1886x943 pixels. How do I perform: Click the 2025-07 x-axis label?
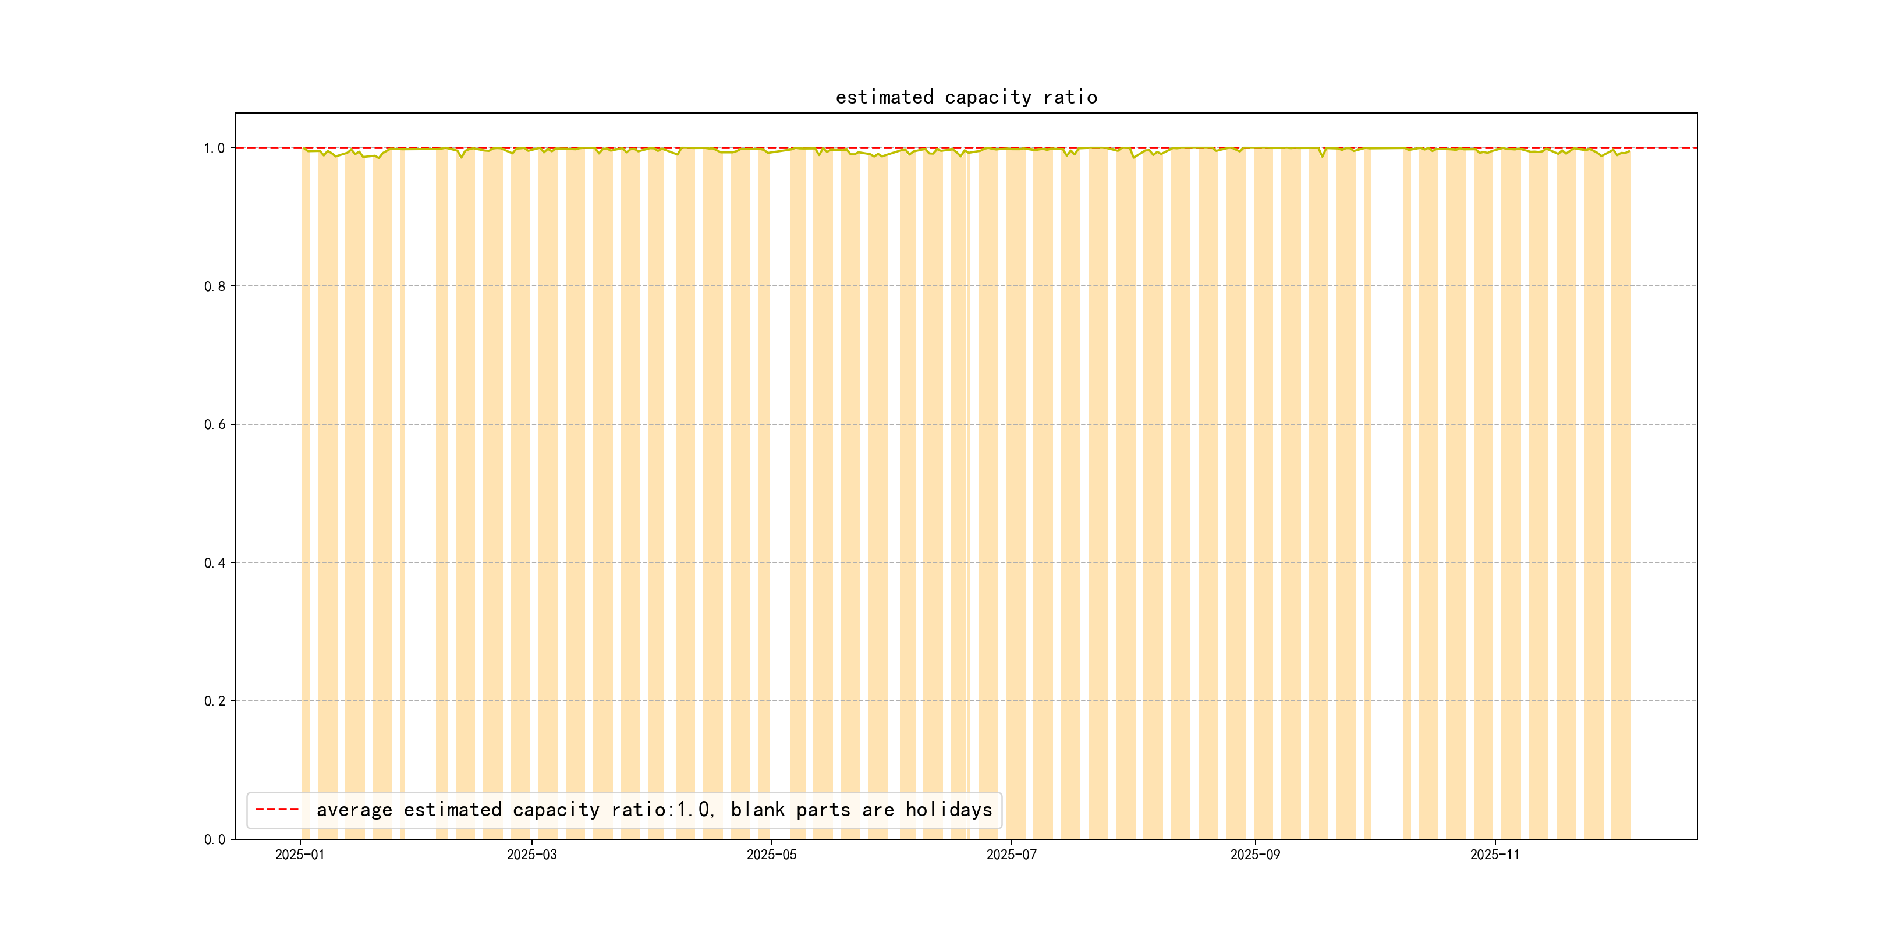coord(1011,855)
